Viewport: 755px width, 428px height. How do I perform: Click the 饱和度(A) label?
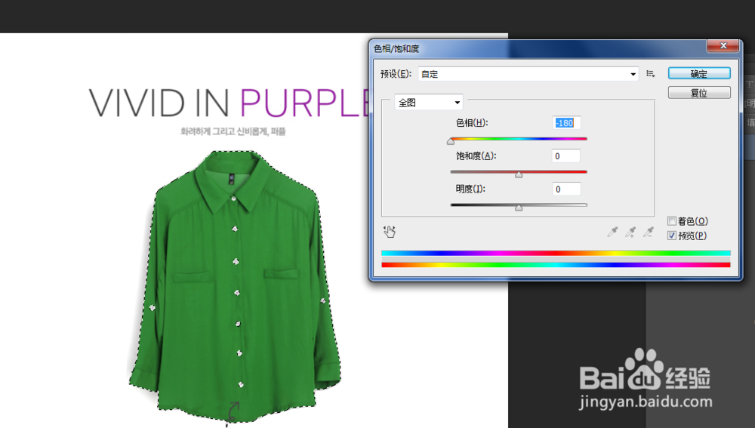click(x=476, y=156)
